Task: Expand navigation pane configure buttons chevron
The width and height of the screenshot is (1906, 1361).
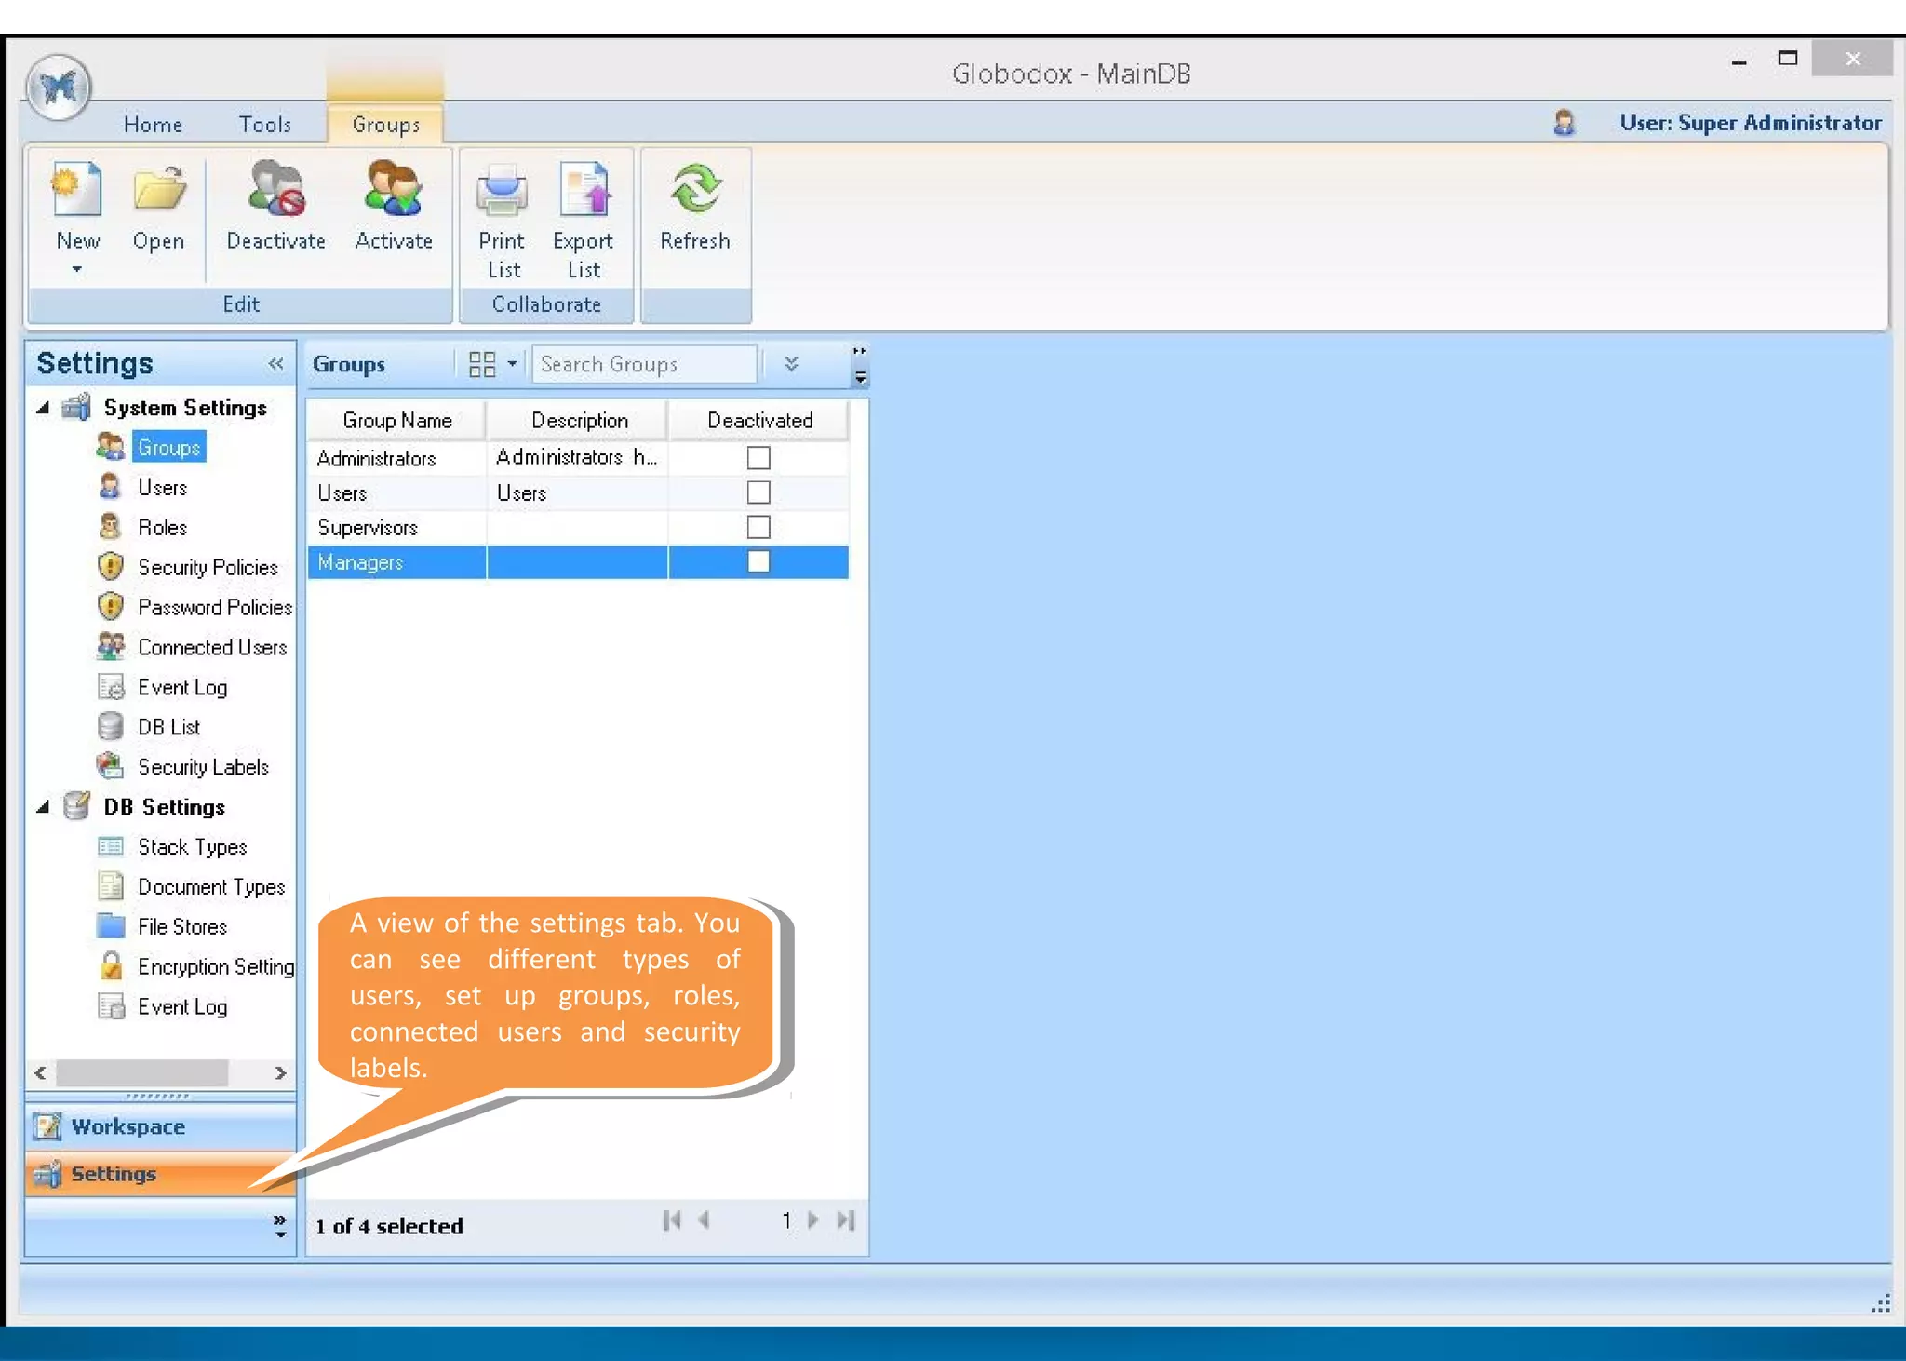Action: point(279,1226)
